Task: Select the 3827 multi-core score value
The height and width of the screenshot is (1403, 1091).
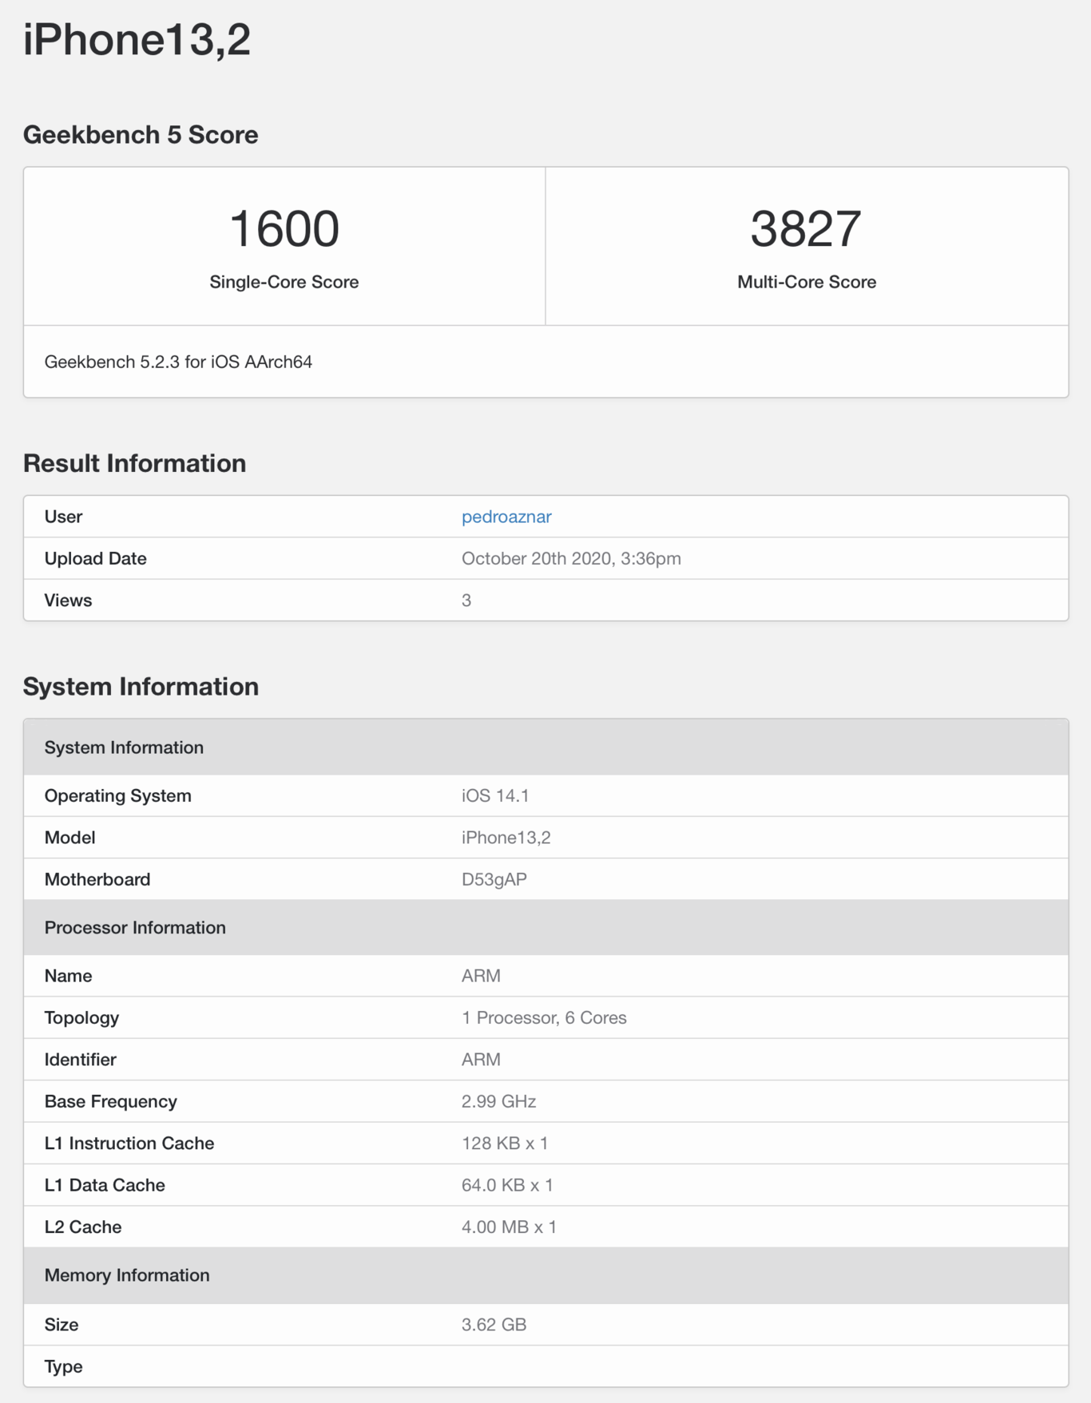Action: (806, 228)
